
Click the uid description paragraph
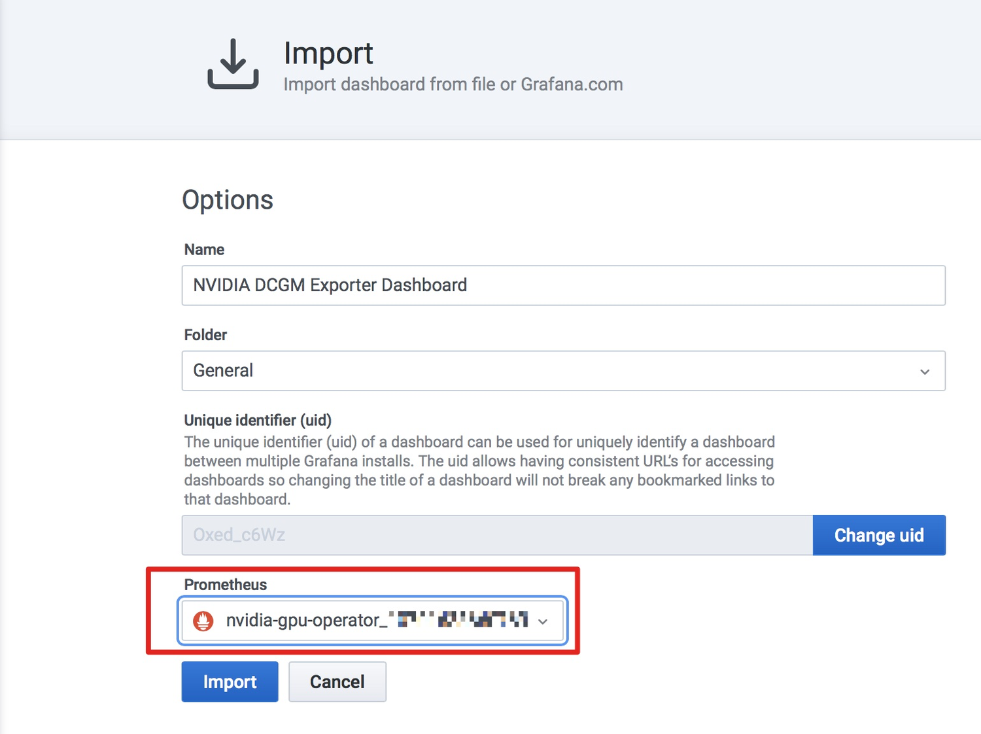(x=479, y=470)
